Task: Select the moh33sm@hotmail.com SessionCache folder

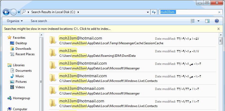Action: 132,41
